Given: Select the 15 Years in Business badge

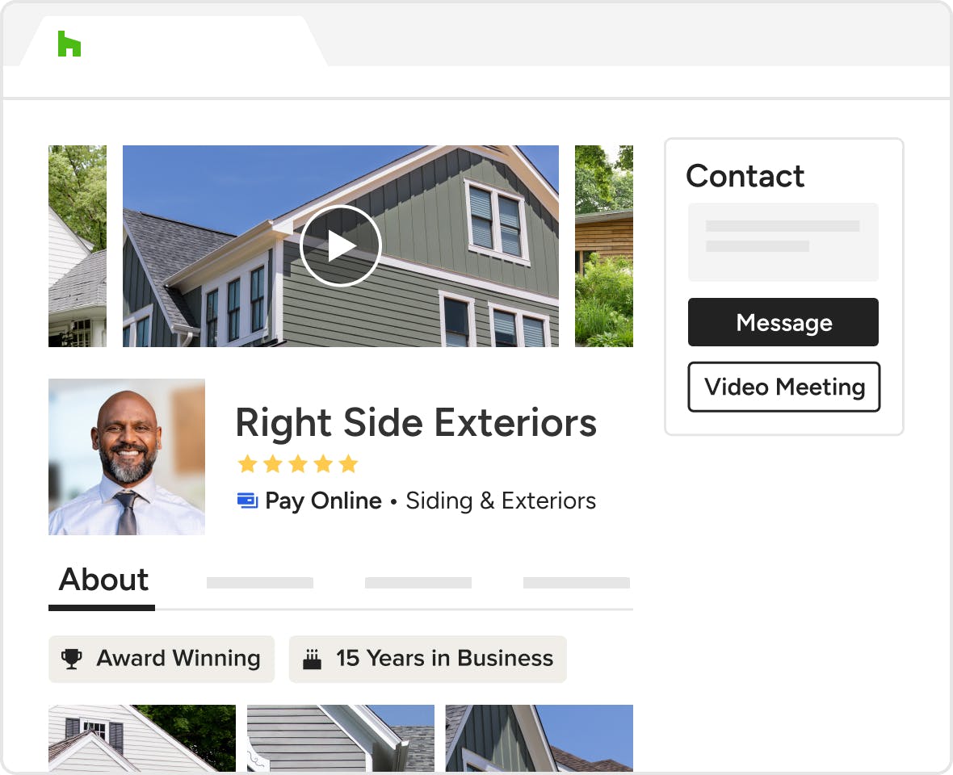Looking at the screenshot, I should pyautogui.click(x=428, y=659).
